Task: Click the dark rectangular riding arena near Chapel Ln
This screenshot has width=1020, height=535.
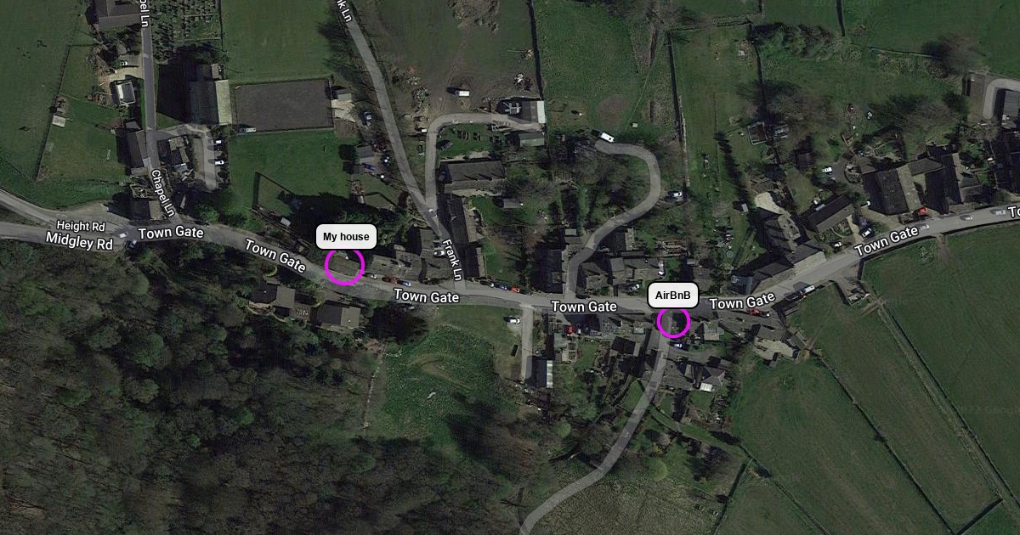Action: pos(282,105)
